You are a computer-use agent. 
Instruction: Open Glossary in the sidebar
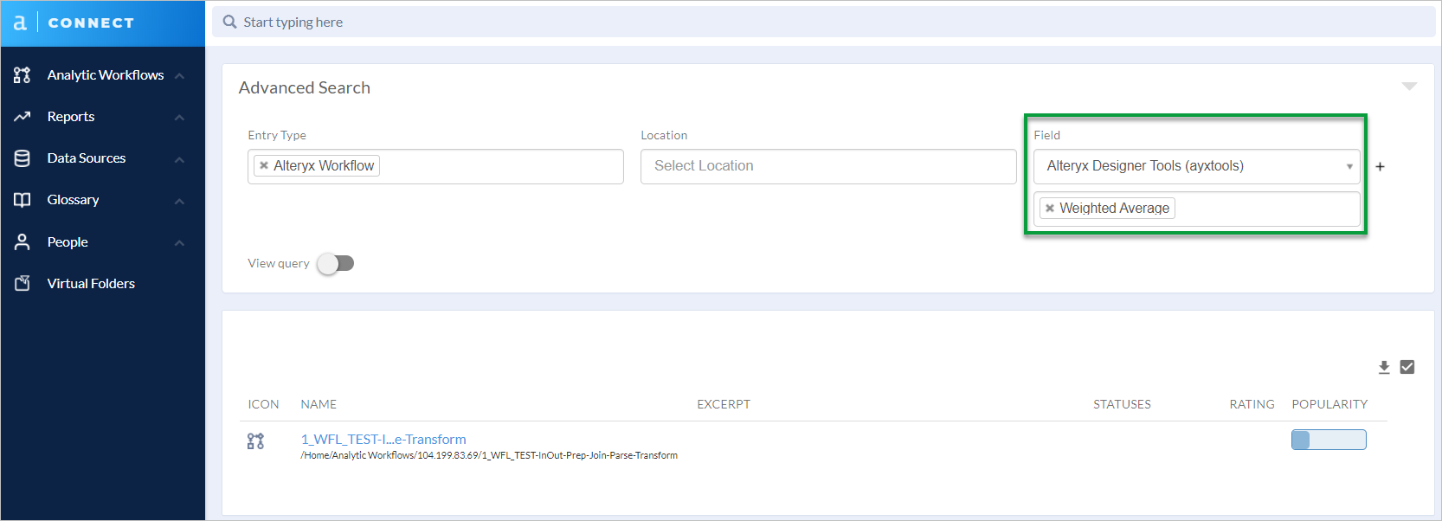73,200
